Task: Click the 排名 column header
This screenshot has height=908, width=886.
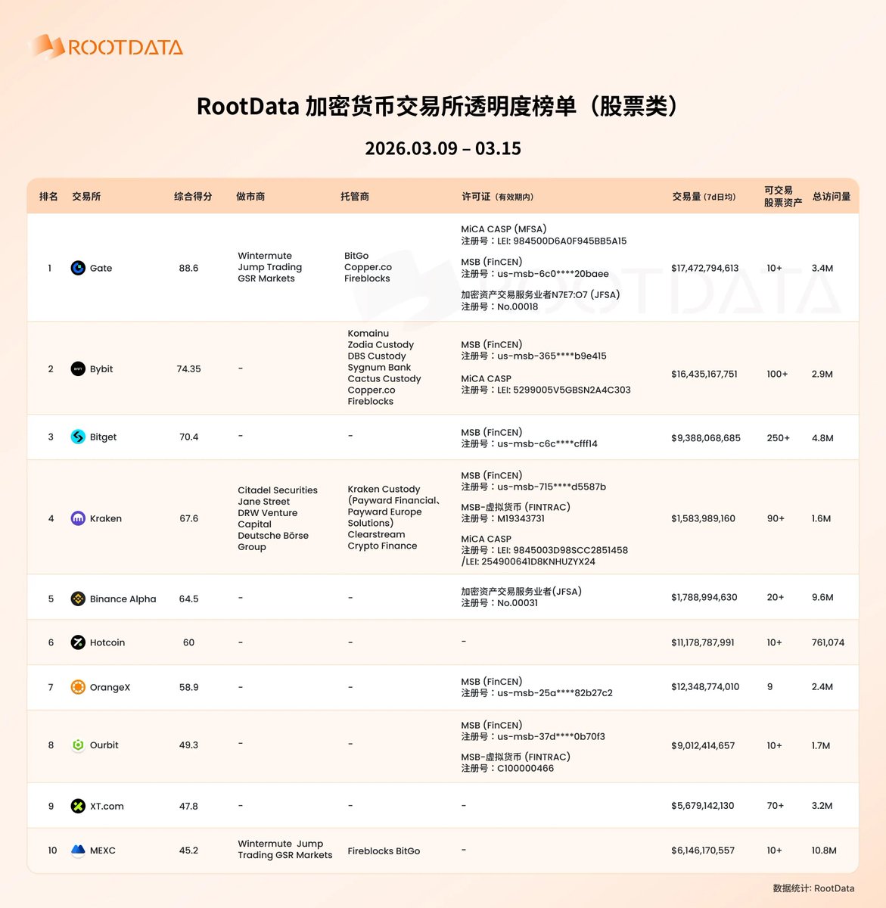Action: tap(48, 197)
